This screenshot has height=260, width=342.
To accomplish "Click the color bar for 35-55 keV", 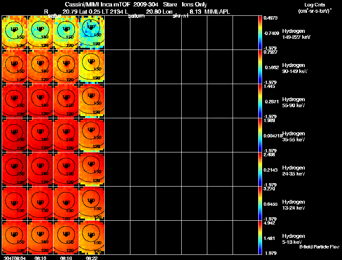I will tap(260, 135).
